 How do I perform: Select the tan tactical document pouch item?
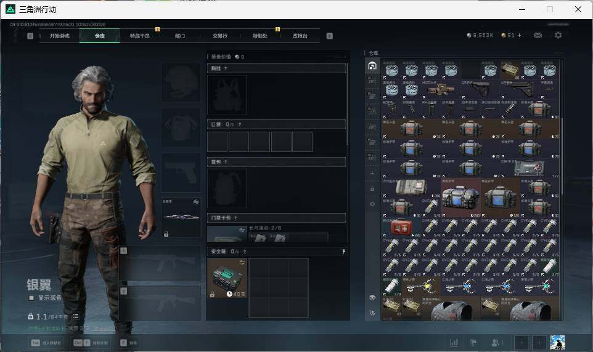pyautogui.click(x=412, y=188)
